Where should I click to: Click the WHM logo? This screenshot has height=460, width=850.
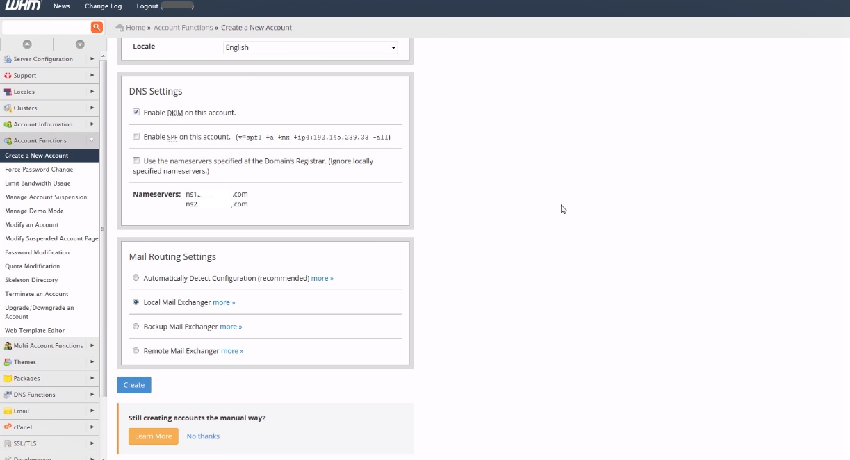point(24,6)
